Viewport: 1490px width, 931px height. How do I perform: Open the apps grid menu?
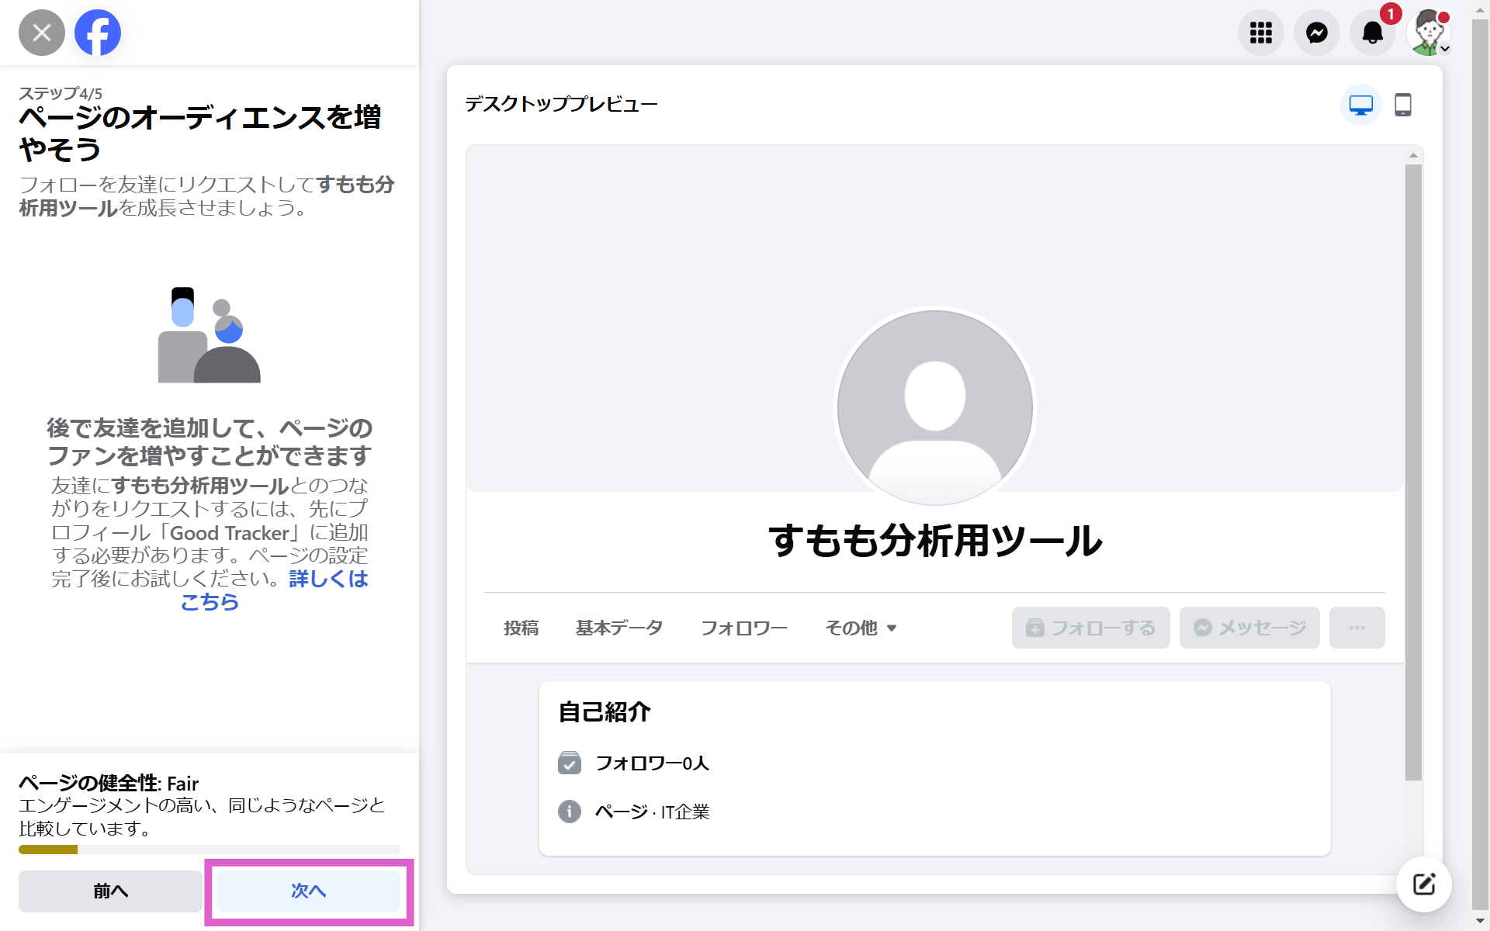(x=1260, y=33)
